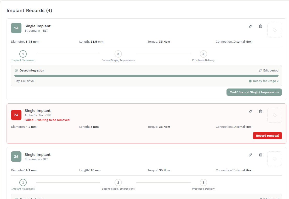Select step 1 Implant Placement on implant 14
Screen dimensions: 289x199
[23, 54]
